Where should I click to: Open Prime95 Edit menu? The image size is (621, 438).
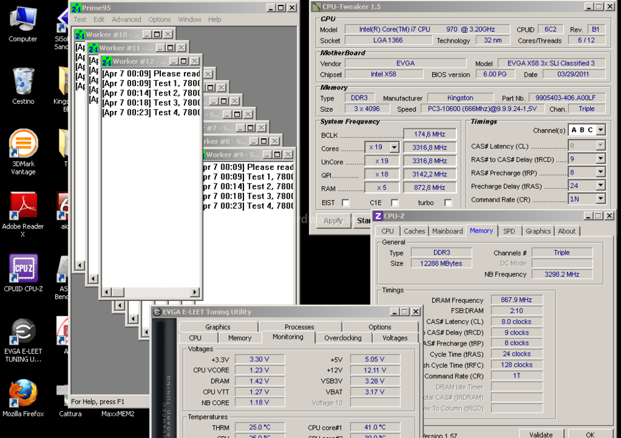99,19
